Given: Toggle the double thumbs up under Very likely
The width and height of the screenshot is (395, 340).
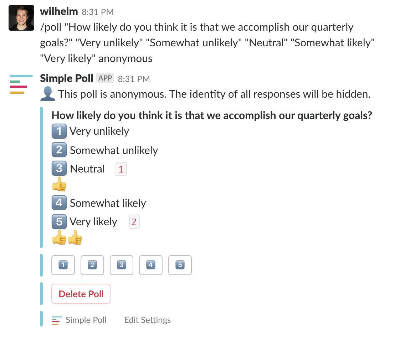Looking at the screenshot, I should [x=68, y=238].
